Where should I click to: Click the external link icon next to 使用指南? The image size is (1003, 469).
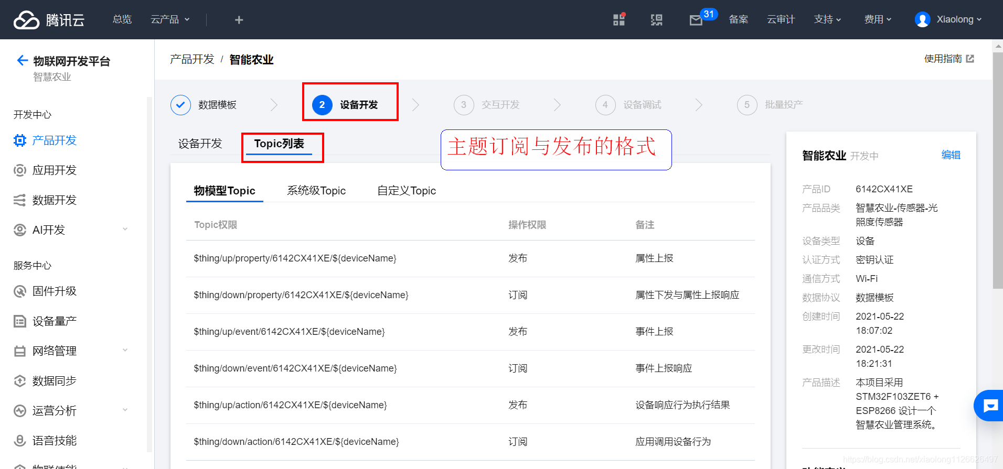point(970,59)
